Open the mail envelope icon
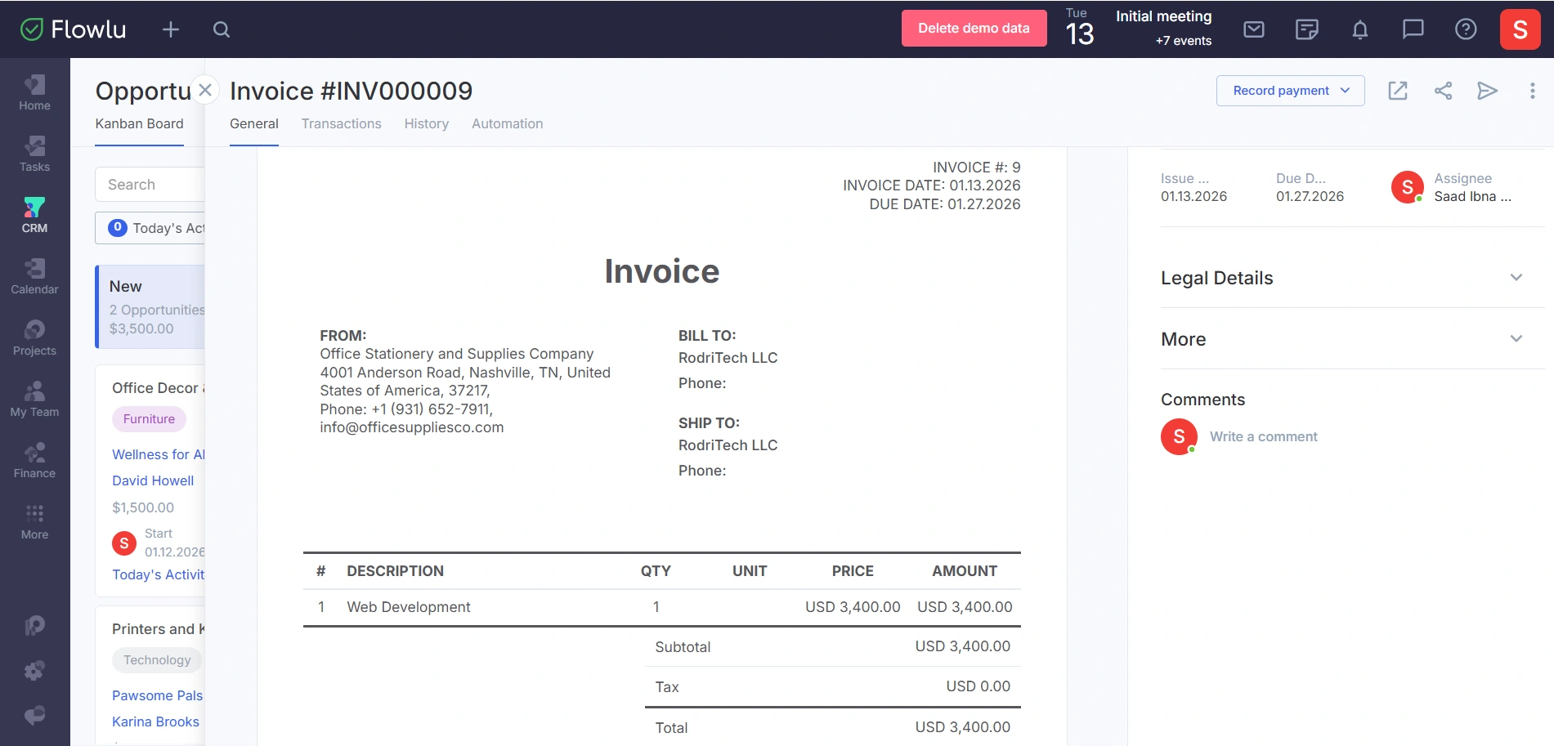 pyautogui.click(x=1253, y=30)
